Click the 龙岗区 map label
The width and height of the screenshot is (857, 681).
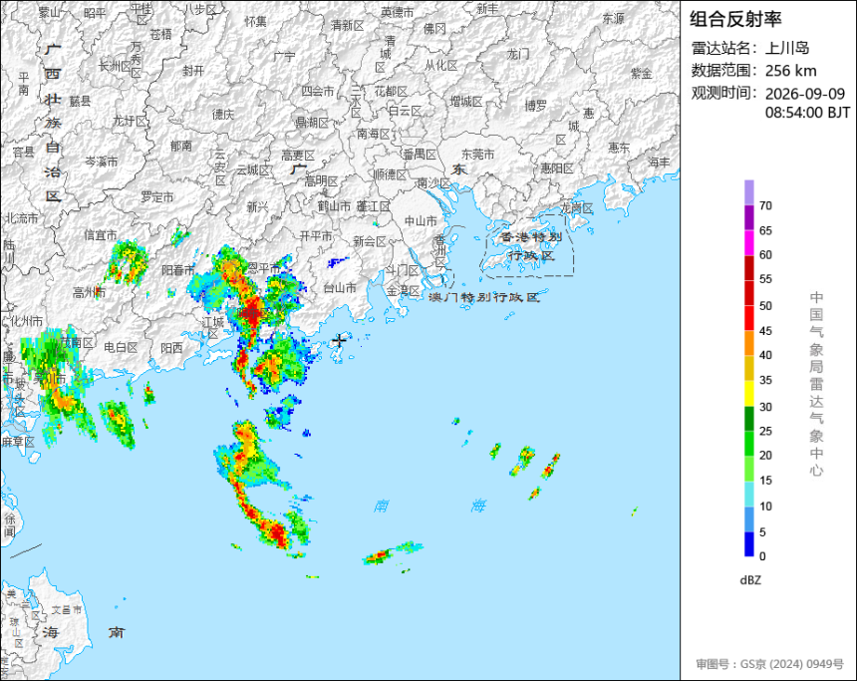click(577, 208)
